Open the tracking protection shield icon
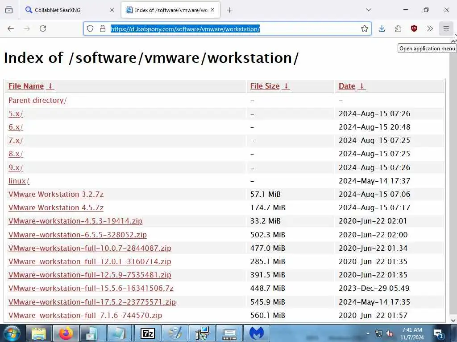This screenshot has height=342, width=457. pyautogui.click(x=90, y=28)
